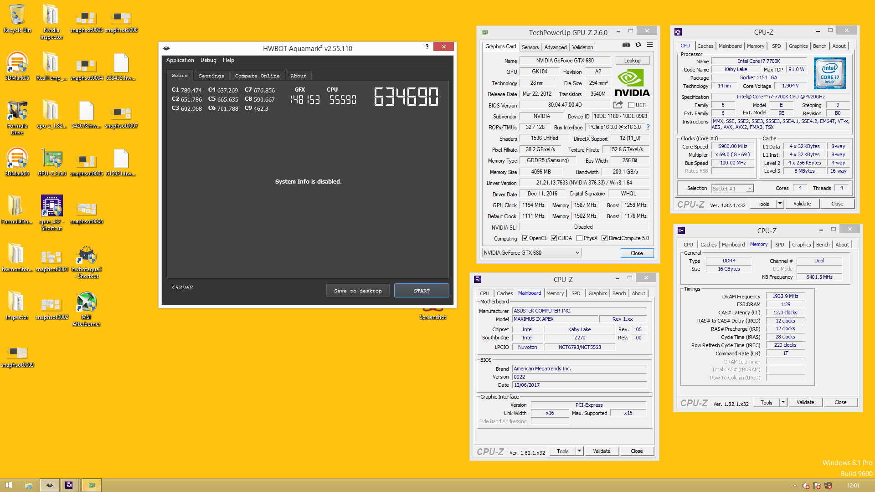Switch to the Settings tab in Aquamark
Screen dimensions: 875x492
point(211,76)
